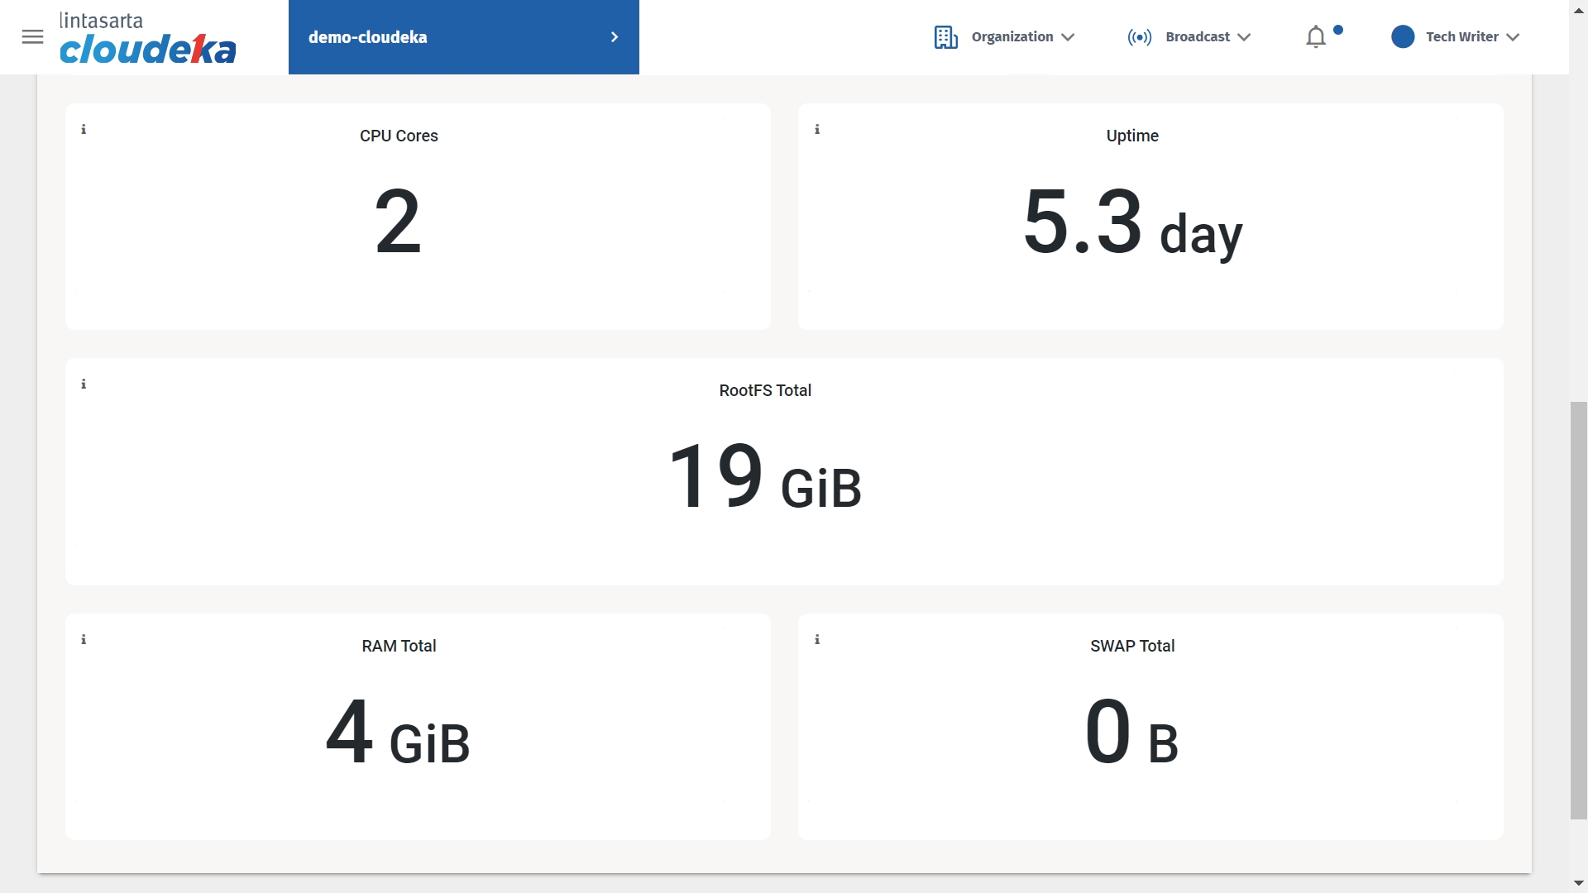Click the vertical scrollbar thumb
Image resolution: width=1588 pixels, height=893 pixels.
click(1578, 610)
